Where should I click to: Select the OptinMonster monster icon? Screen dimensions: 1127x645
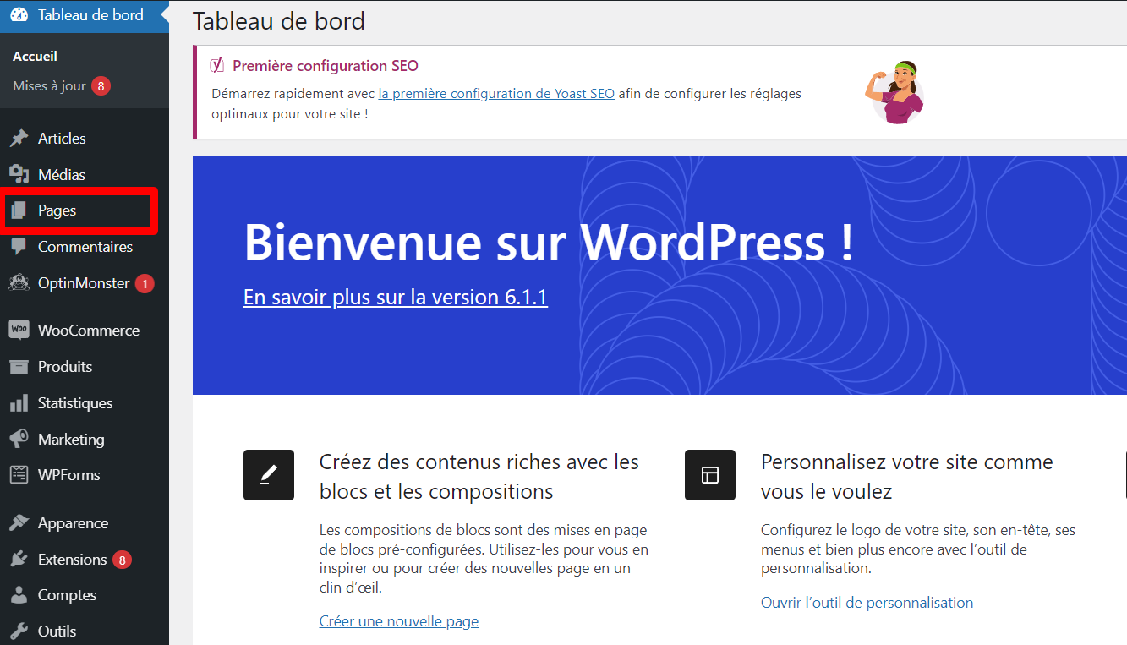tap(20, 282)
